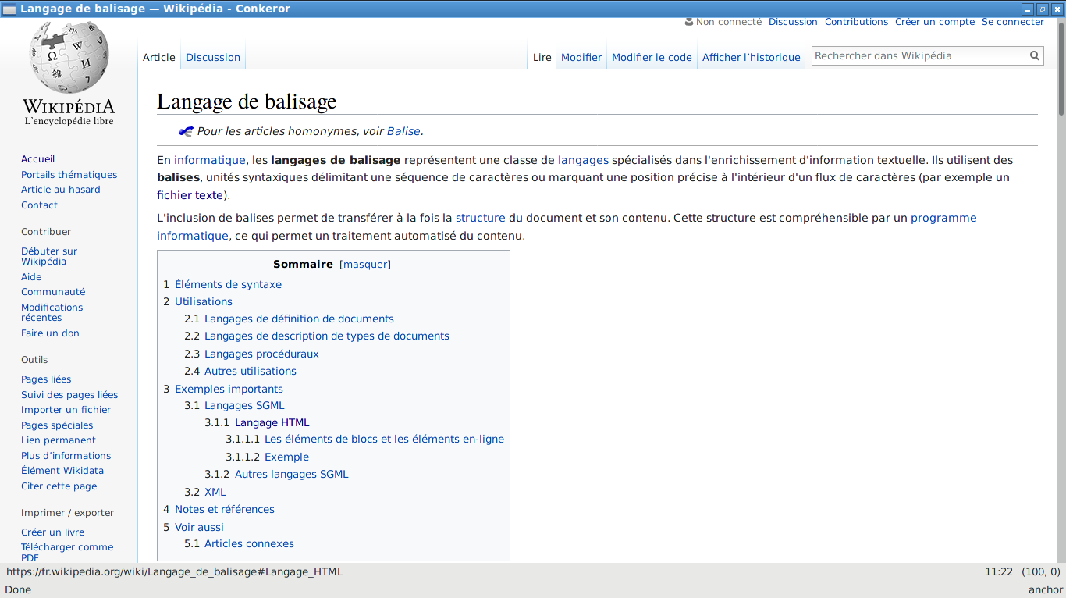Open Modifications récentes in the sidebar

[52, 312]
